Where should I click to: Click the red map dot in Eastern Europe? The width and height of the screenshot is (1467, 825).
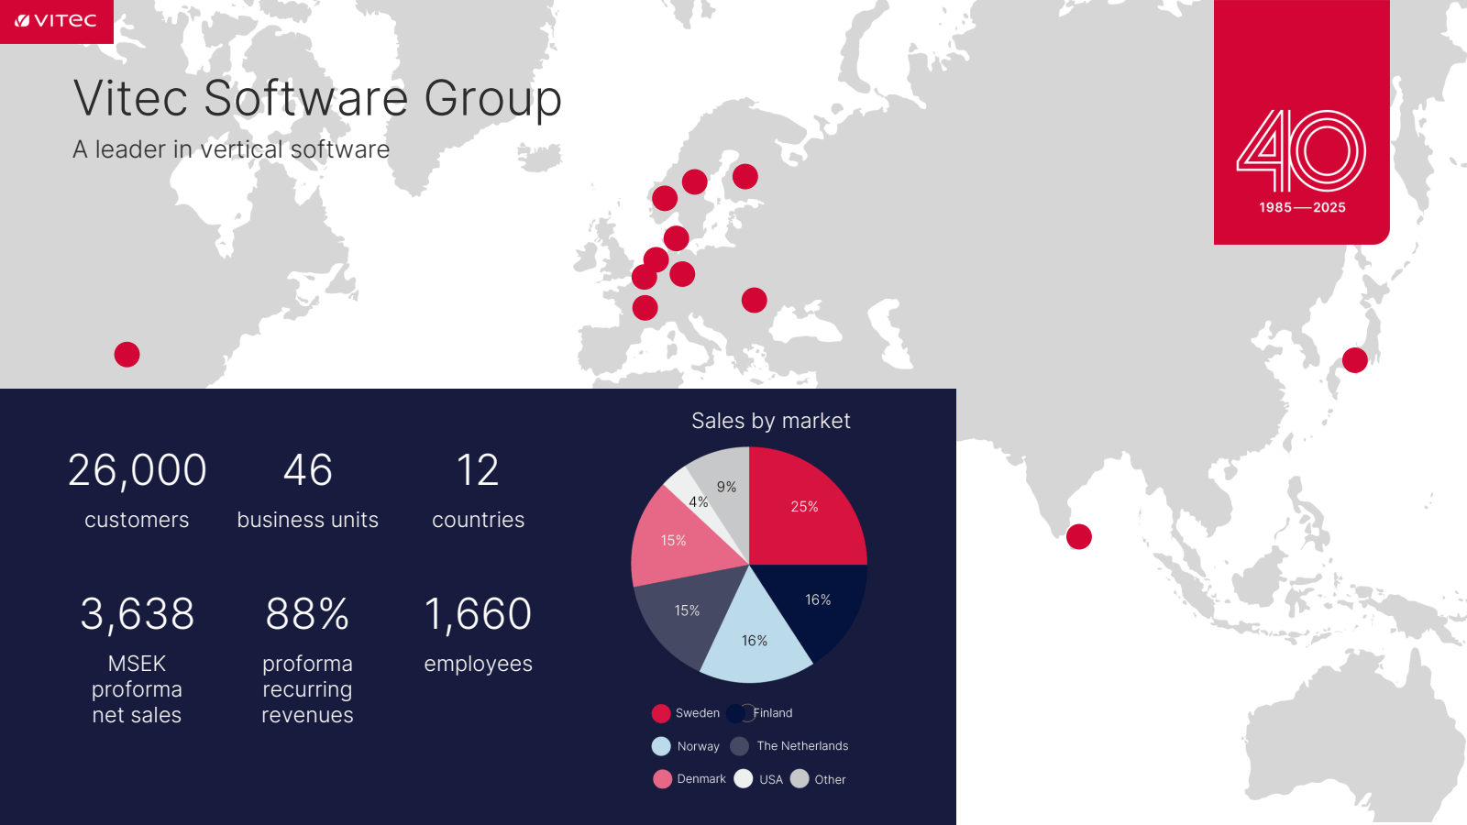[754, 300]
